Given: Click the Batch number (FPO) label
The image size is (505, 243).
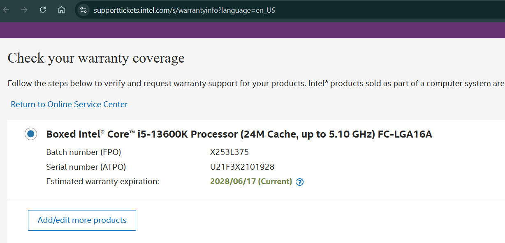Looking at the screenshot, I should pos(83,152).
